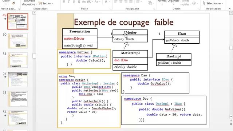The height and width of the screenshot is (131, 233).
Task: Collapse the ribbon with the chevron
Action: point(230,9)
